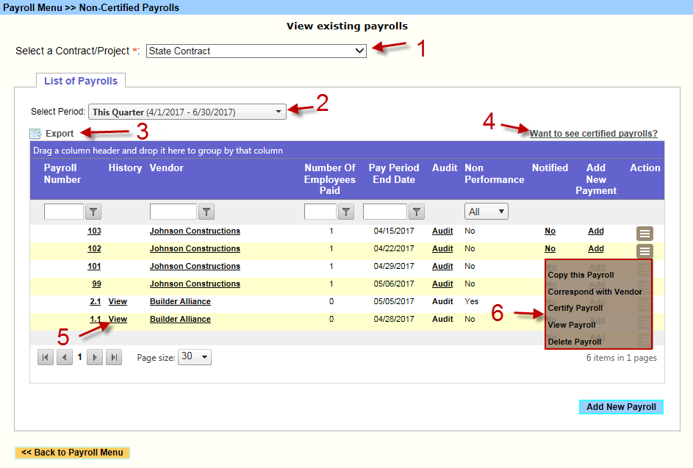Expand the Select Period dropdown
This screenshot has height=468, width=693.
click(187, 112)
